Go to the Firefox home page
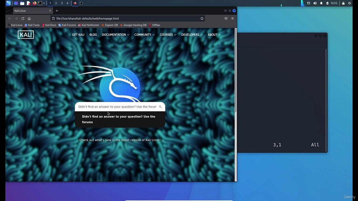This screenshot has width=358, height=201. tap(29, 18)
